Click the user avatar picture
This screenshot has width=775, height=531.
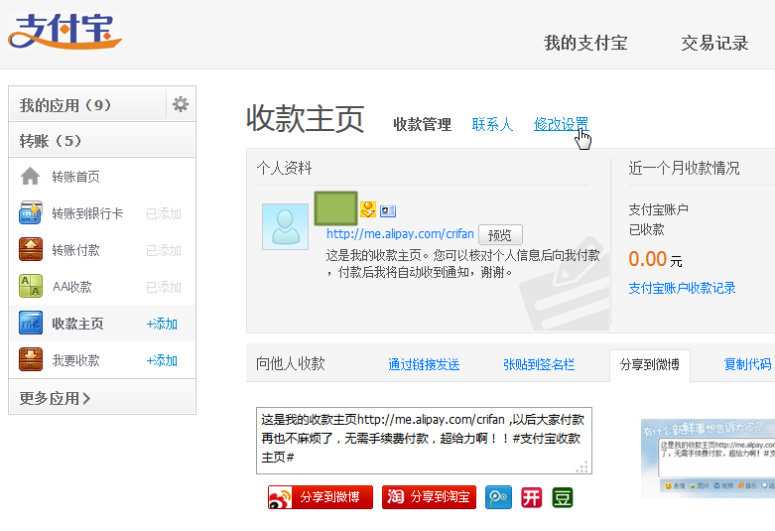click(285, 226)
